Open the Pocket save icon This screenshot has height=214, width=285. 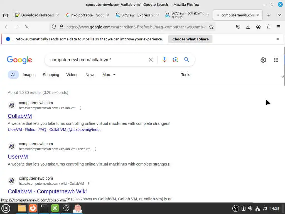[238, 27]
